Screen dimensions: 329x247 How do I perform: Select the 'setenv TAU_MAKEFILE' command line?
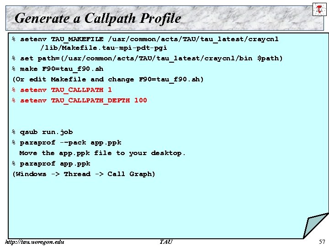pyautogui.click(x=145, y=39)
